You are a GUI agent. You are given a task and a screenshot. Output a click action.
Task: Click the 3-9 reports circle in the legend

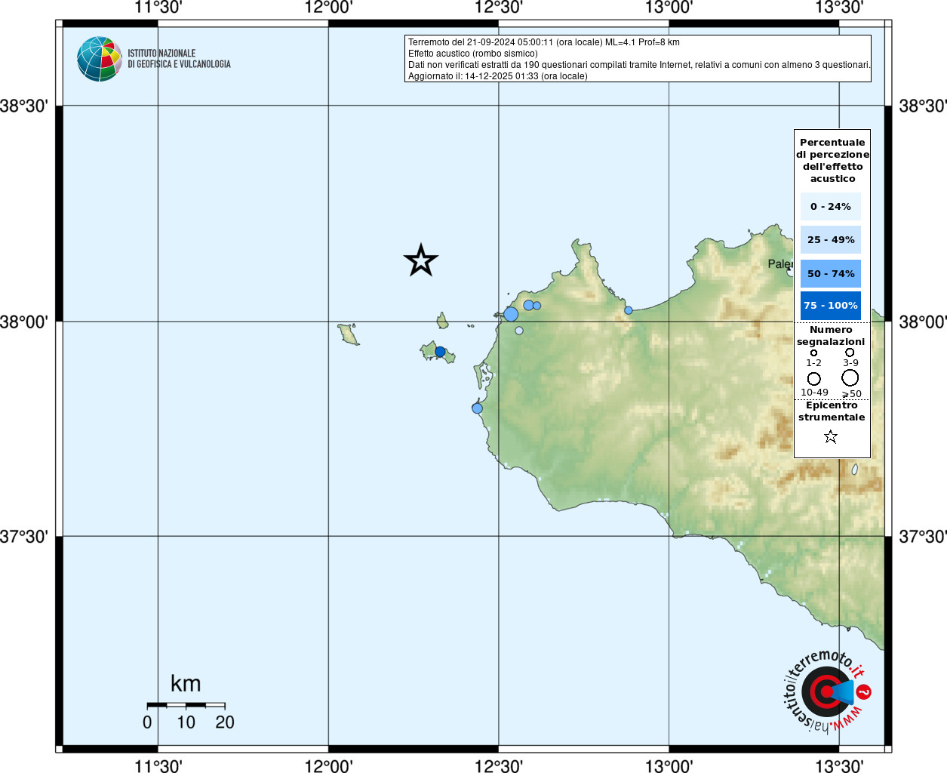click(x=850, y=352)
